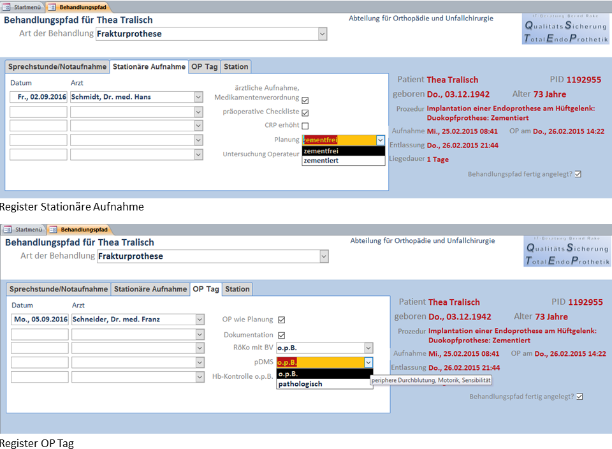This screenshot has width=612, height=449.
Task: Tick the CRP erhöht checkbox
Action: [305, 126]
